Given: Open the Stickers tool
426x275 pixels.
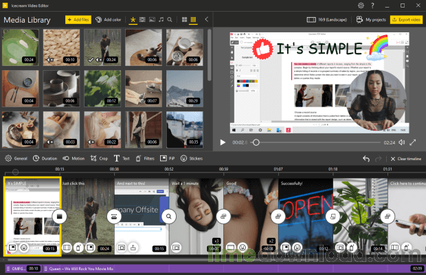Looking at the screenshot, I should (x=191, y=158).
